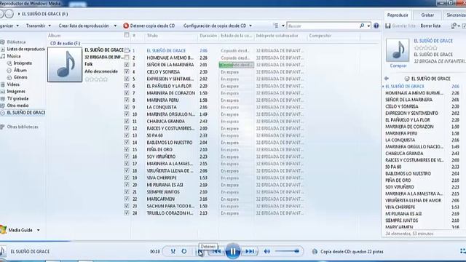Open Listas de reproducción in sidebar

[25, 49]
